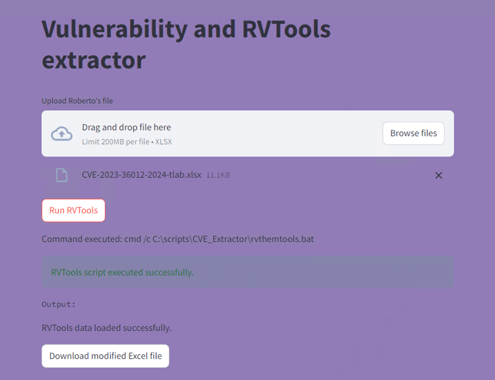Click the "Upload Roberto's file" label
The width and height of the screenshot is (495, 380).
[x=77, y=100]
